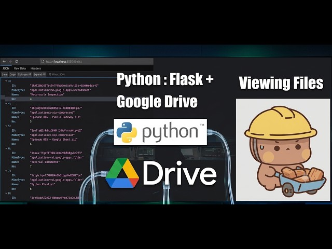Select "Episode 006 - Public Gateway.zip" value
Viewport: 332px width, 249px height.
tap(56, 117)
